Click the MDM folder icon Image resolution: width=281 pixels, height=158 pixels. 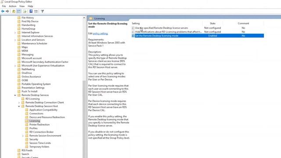pos(19,51)
